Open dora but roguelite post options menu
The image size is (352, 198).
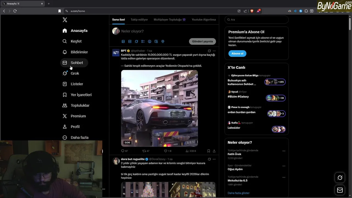pos(214,159)
